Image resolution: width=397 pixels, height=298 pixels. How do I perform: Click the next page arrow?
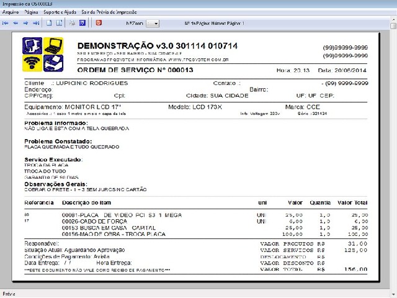pos(25,23)
